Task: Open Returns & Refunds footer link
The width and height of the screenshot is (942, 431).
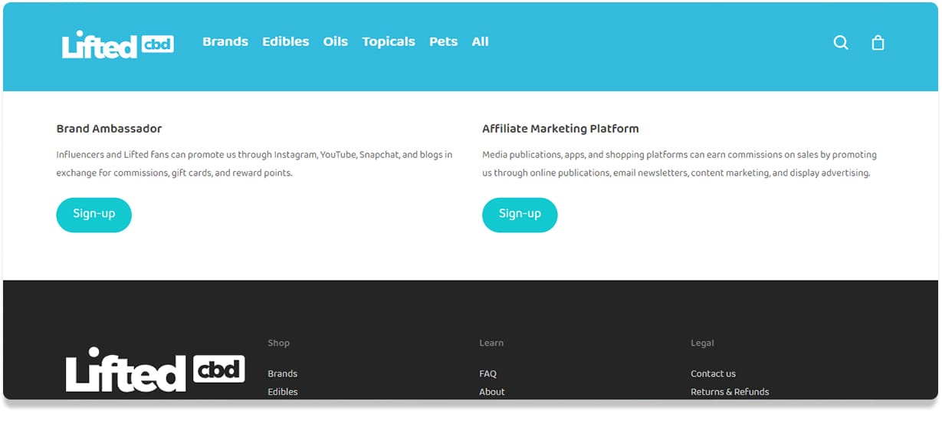Action: pyautogui.click(x=730, y=392)
